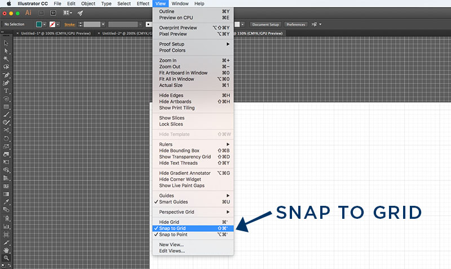Open the File menu
Viewport: 451px width, 269px height.
[58, 4]
